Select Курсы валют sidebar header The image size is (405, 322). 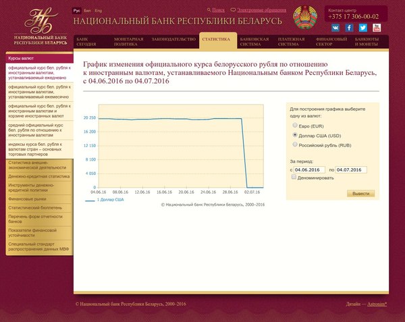40,58
